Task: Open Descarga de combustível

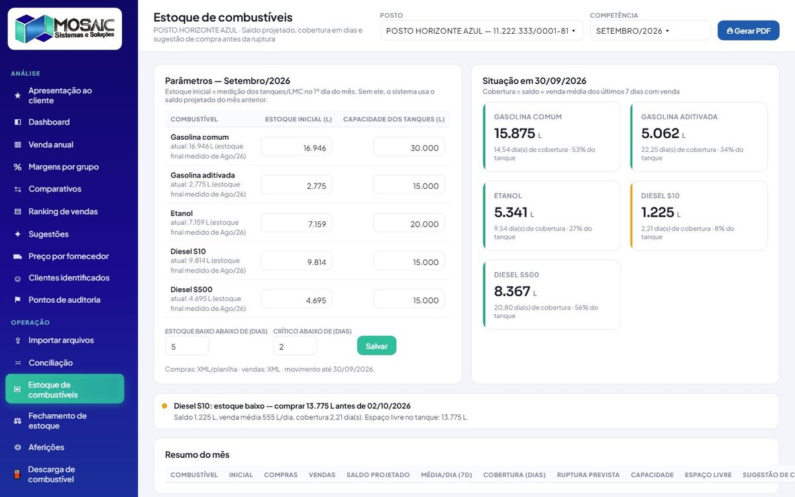Action: 65,474
